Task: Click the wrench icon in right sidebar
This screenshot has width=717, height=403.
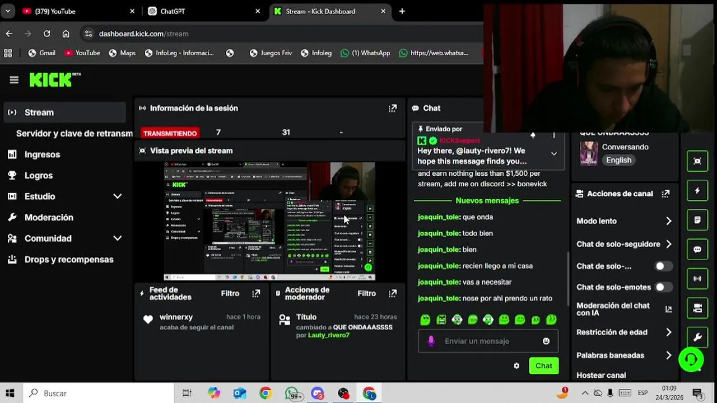Action: 697,337
